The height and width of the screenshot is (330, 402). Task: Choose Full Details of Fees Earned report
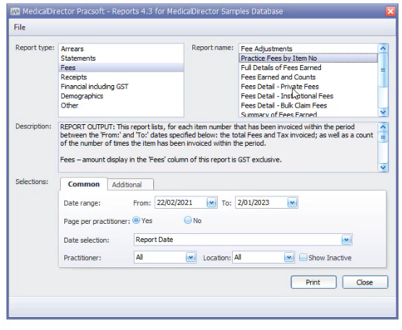[x=309, y=68]
